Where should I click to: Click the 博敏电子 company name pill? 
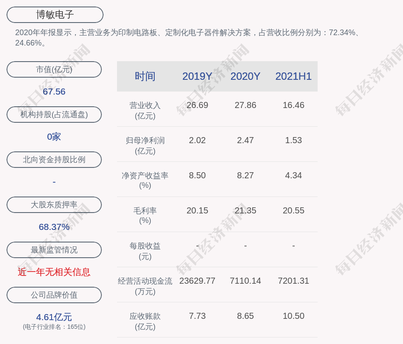[55, 15]
